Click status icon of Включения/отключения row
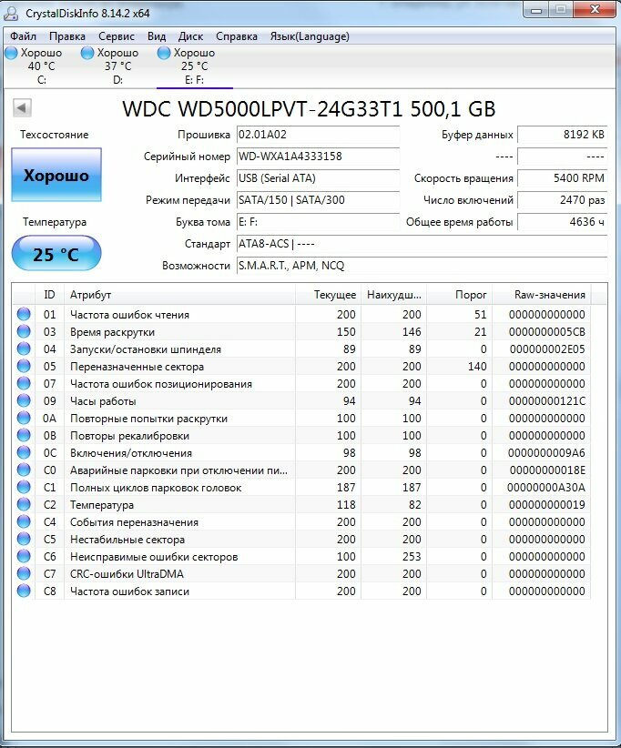621x748 pixels. point(24,452)
